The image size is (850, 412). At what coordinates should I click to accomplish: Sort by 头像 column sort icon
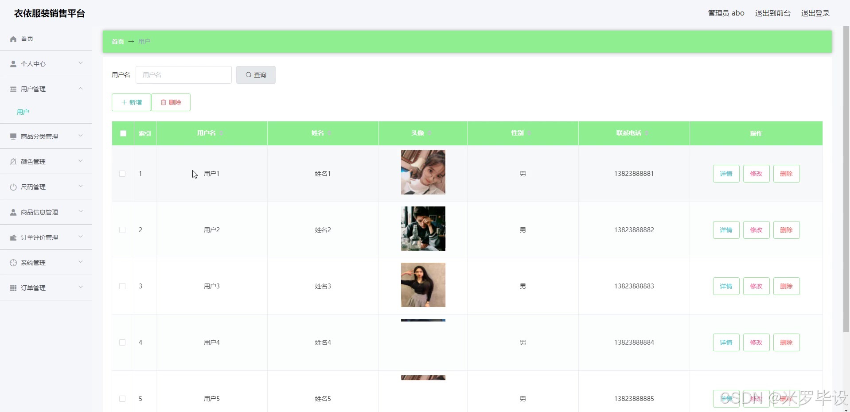pyautogui.click(x=429, y=133)
